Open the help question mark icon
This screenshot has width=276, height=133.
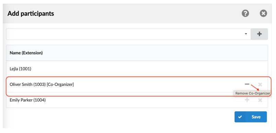(x=245, y=13)
